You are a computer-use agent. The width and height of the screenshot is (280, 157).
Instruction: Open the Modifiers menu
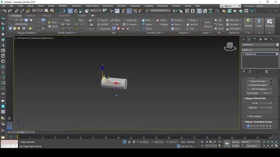point(63,6)
